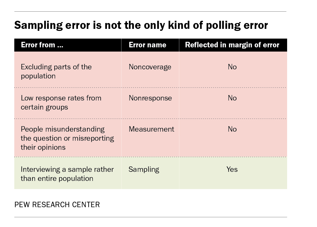Click the word 'population' in first row
The height and width of the screenshot is (227, 317).
[x=38, y=76]
